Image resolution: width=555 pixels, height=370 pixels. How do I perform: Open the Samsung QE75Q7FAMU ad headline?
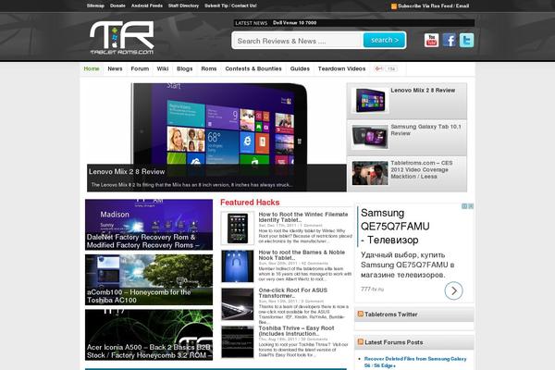click(395, 227)
